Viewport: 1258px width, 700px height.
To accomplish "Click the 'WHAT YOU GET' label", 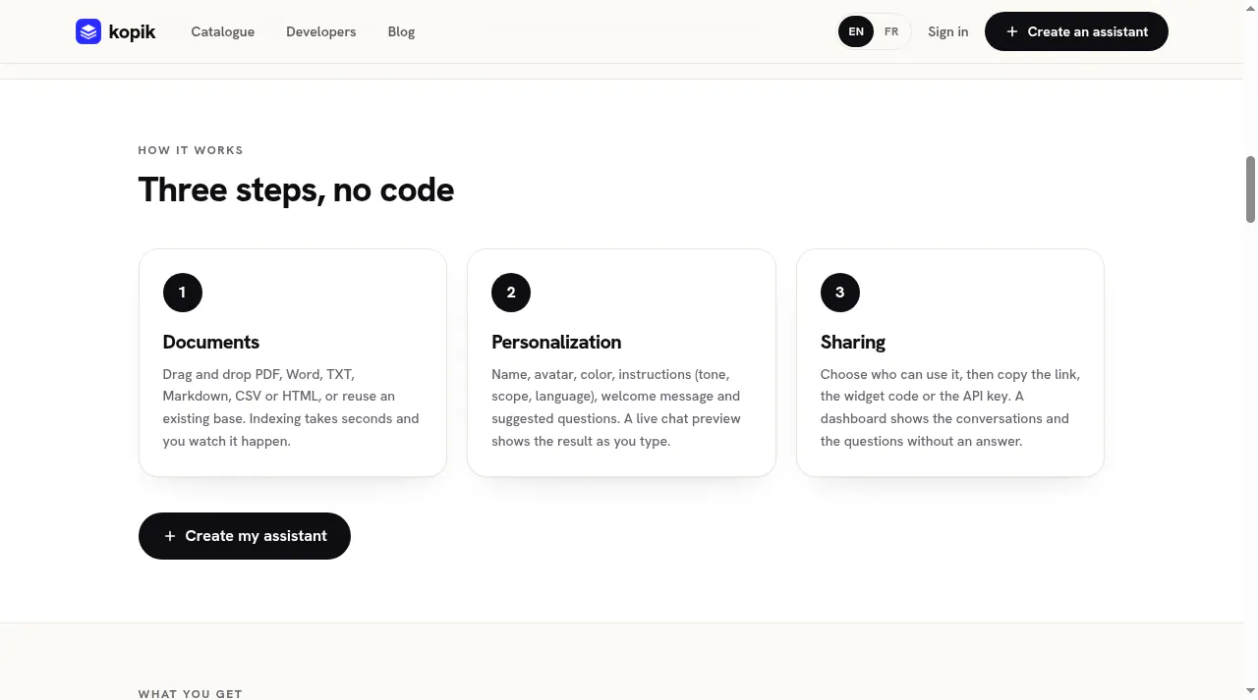I will tap(190, 694).
